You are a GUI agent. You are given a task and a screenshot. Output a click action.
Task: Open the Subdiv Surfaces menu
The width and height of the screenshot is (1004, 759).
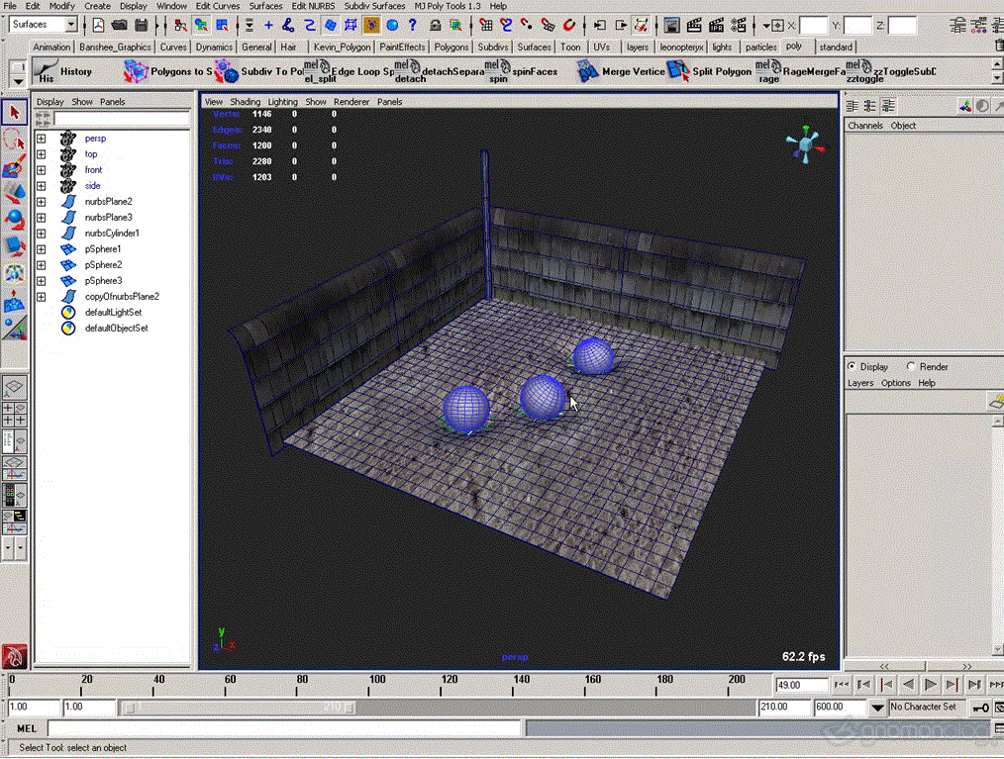(x=374, y=6)
